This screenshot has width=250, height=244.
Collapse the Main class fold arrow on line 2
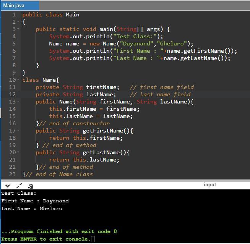click(18, 22)
